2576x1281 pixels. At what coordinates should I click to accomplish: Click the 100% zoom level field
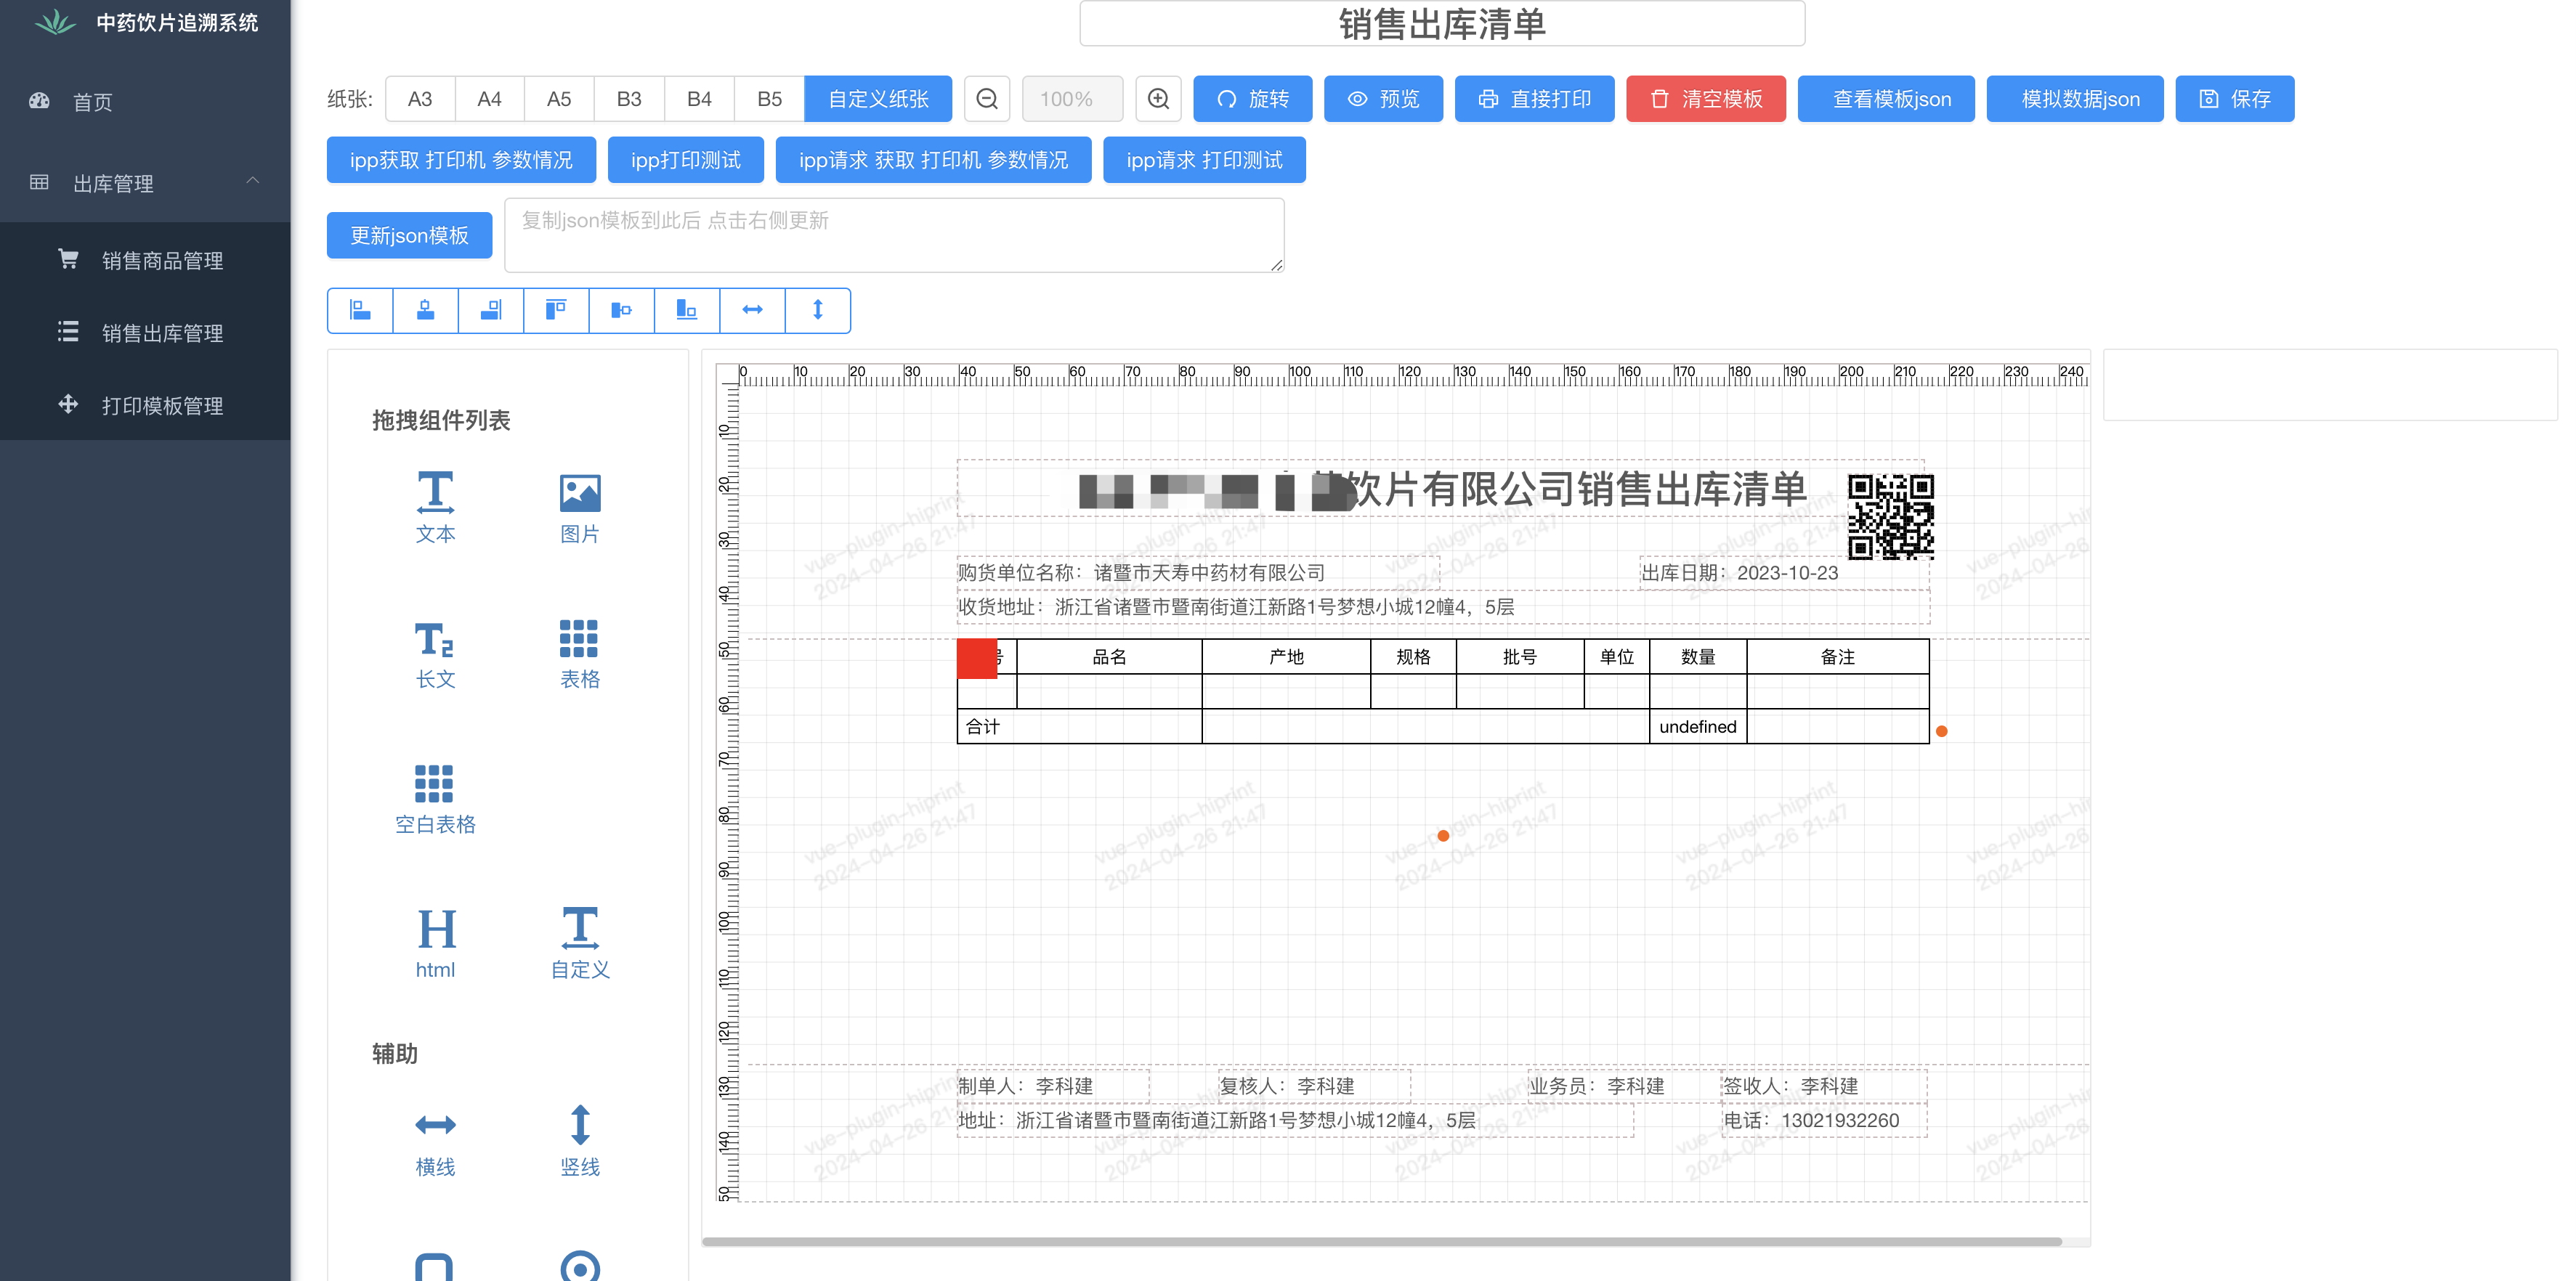coord(1072,99)
